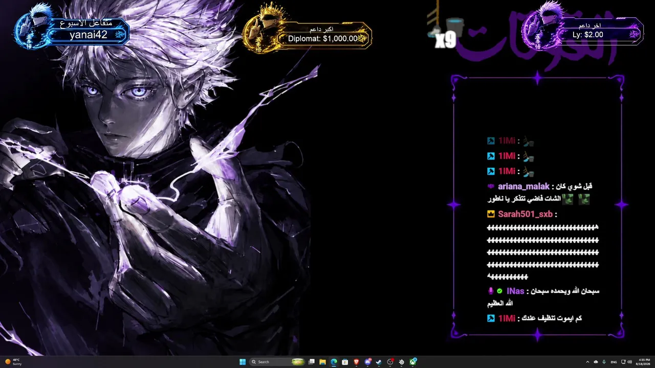Click the x9 emote combo counter

(445, 40)
